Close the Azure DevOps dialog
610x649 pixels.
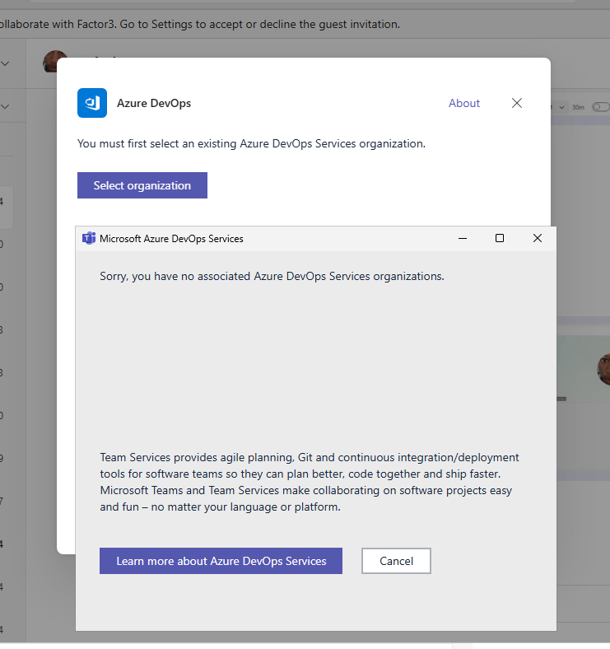pos(516,103)
